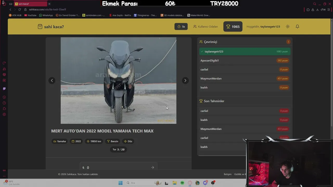
Task: Open the weather widget showing 25°C
Action: tap(11, 183)
